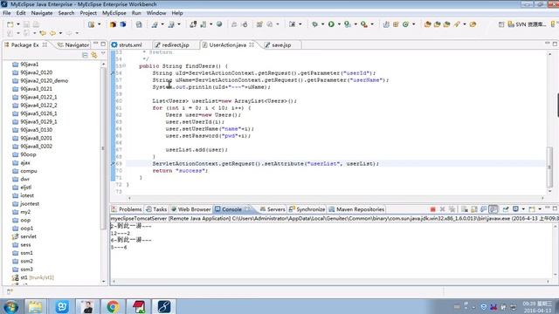Screen dimensions: 559x314
Task: Select the st1 trunk project
Action: [33, 277]
